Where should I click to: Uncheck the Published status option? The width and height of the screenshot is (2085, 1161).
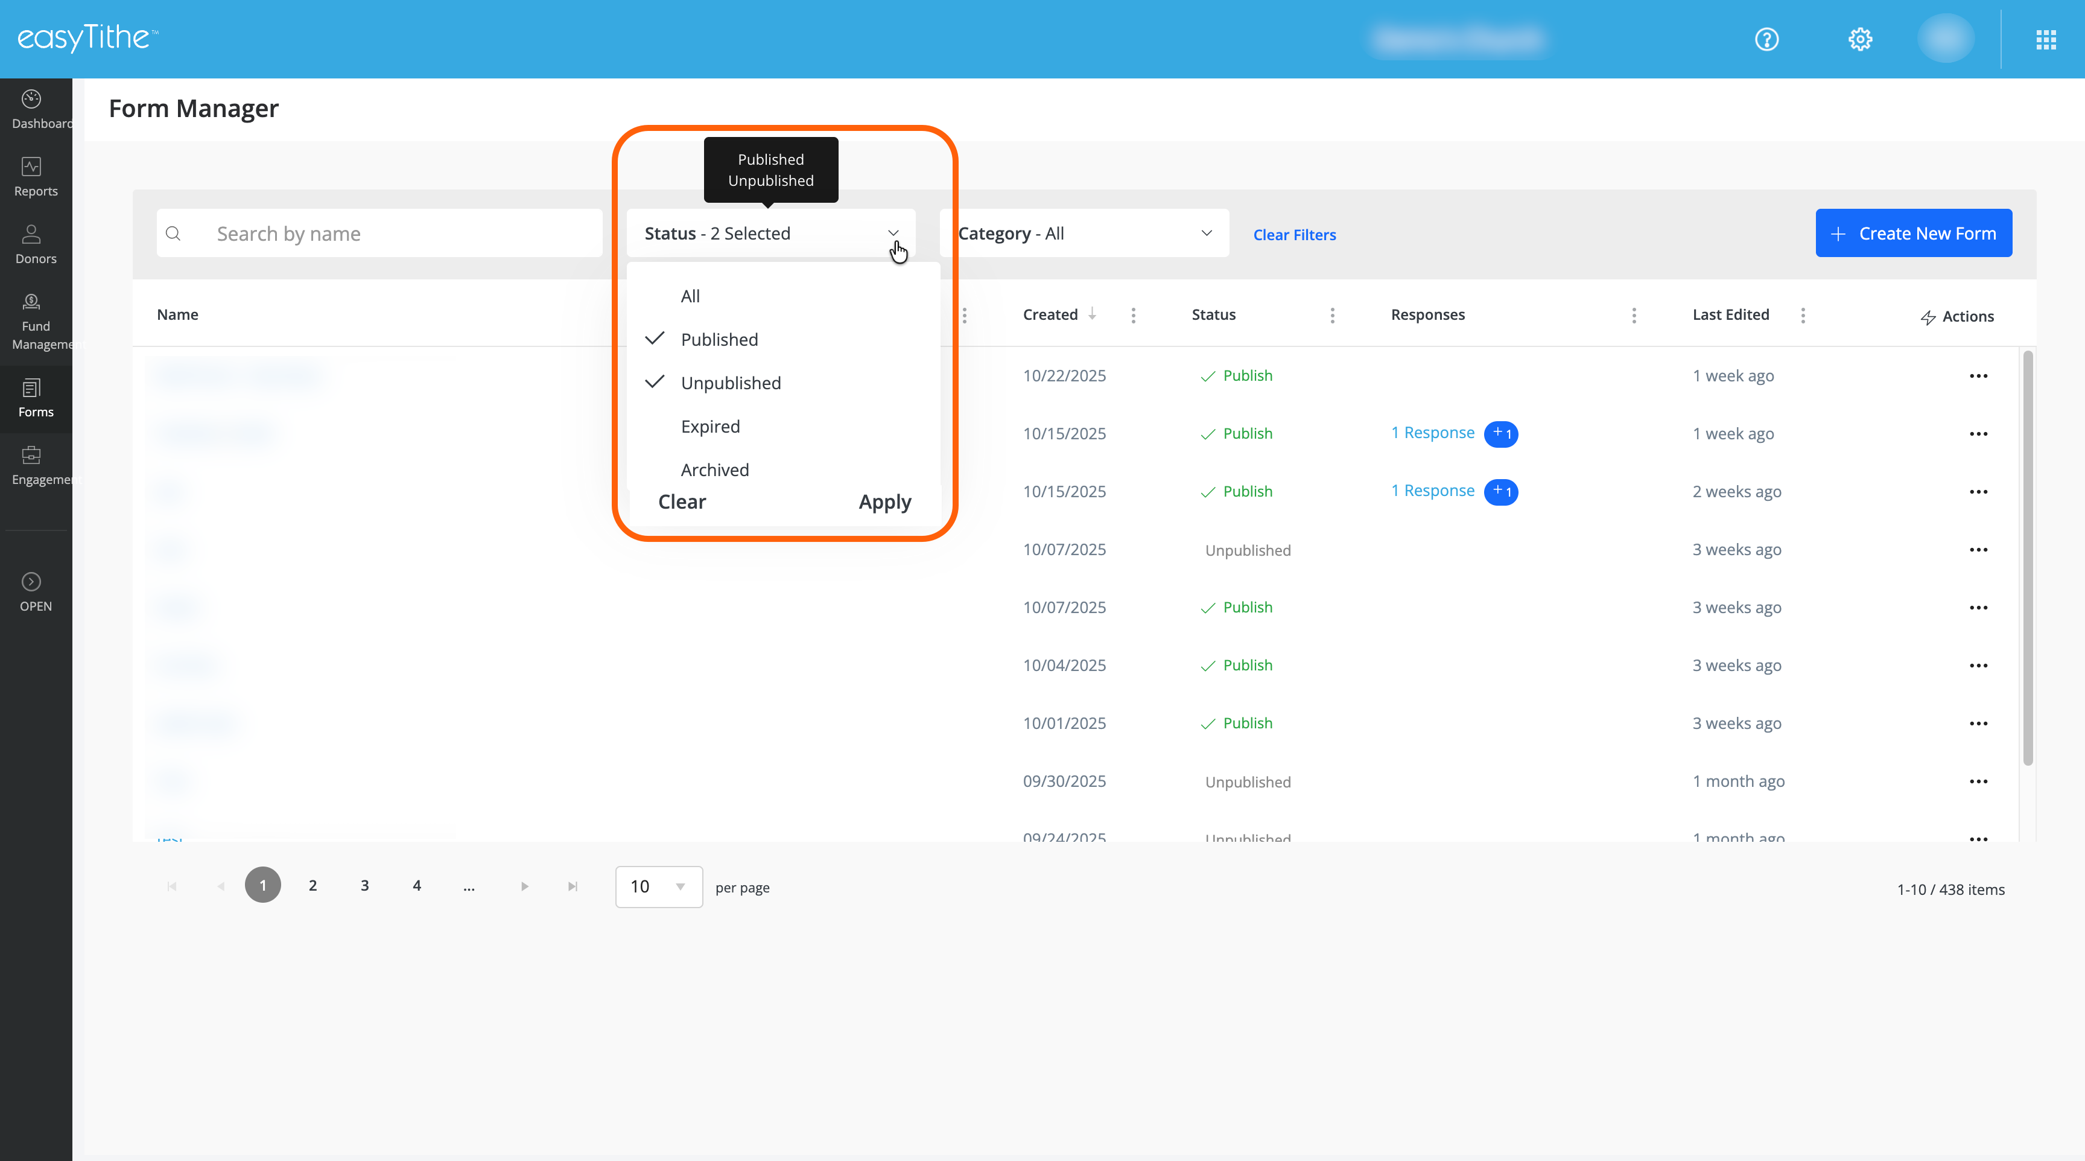tap(719, 339)
